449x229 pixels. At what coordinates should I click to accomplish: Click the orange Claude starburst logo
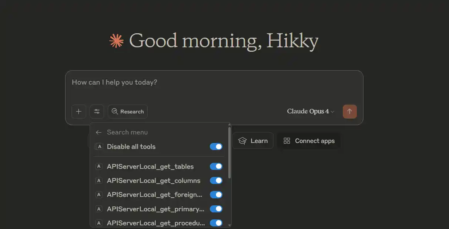pyautogui.click(x=117, y=41)
